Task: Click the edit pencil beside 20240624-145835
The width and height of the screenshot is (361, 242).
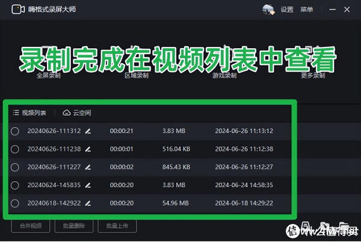Action: pos(88,185)
